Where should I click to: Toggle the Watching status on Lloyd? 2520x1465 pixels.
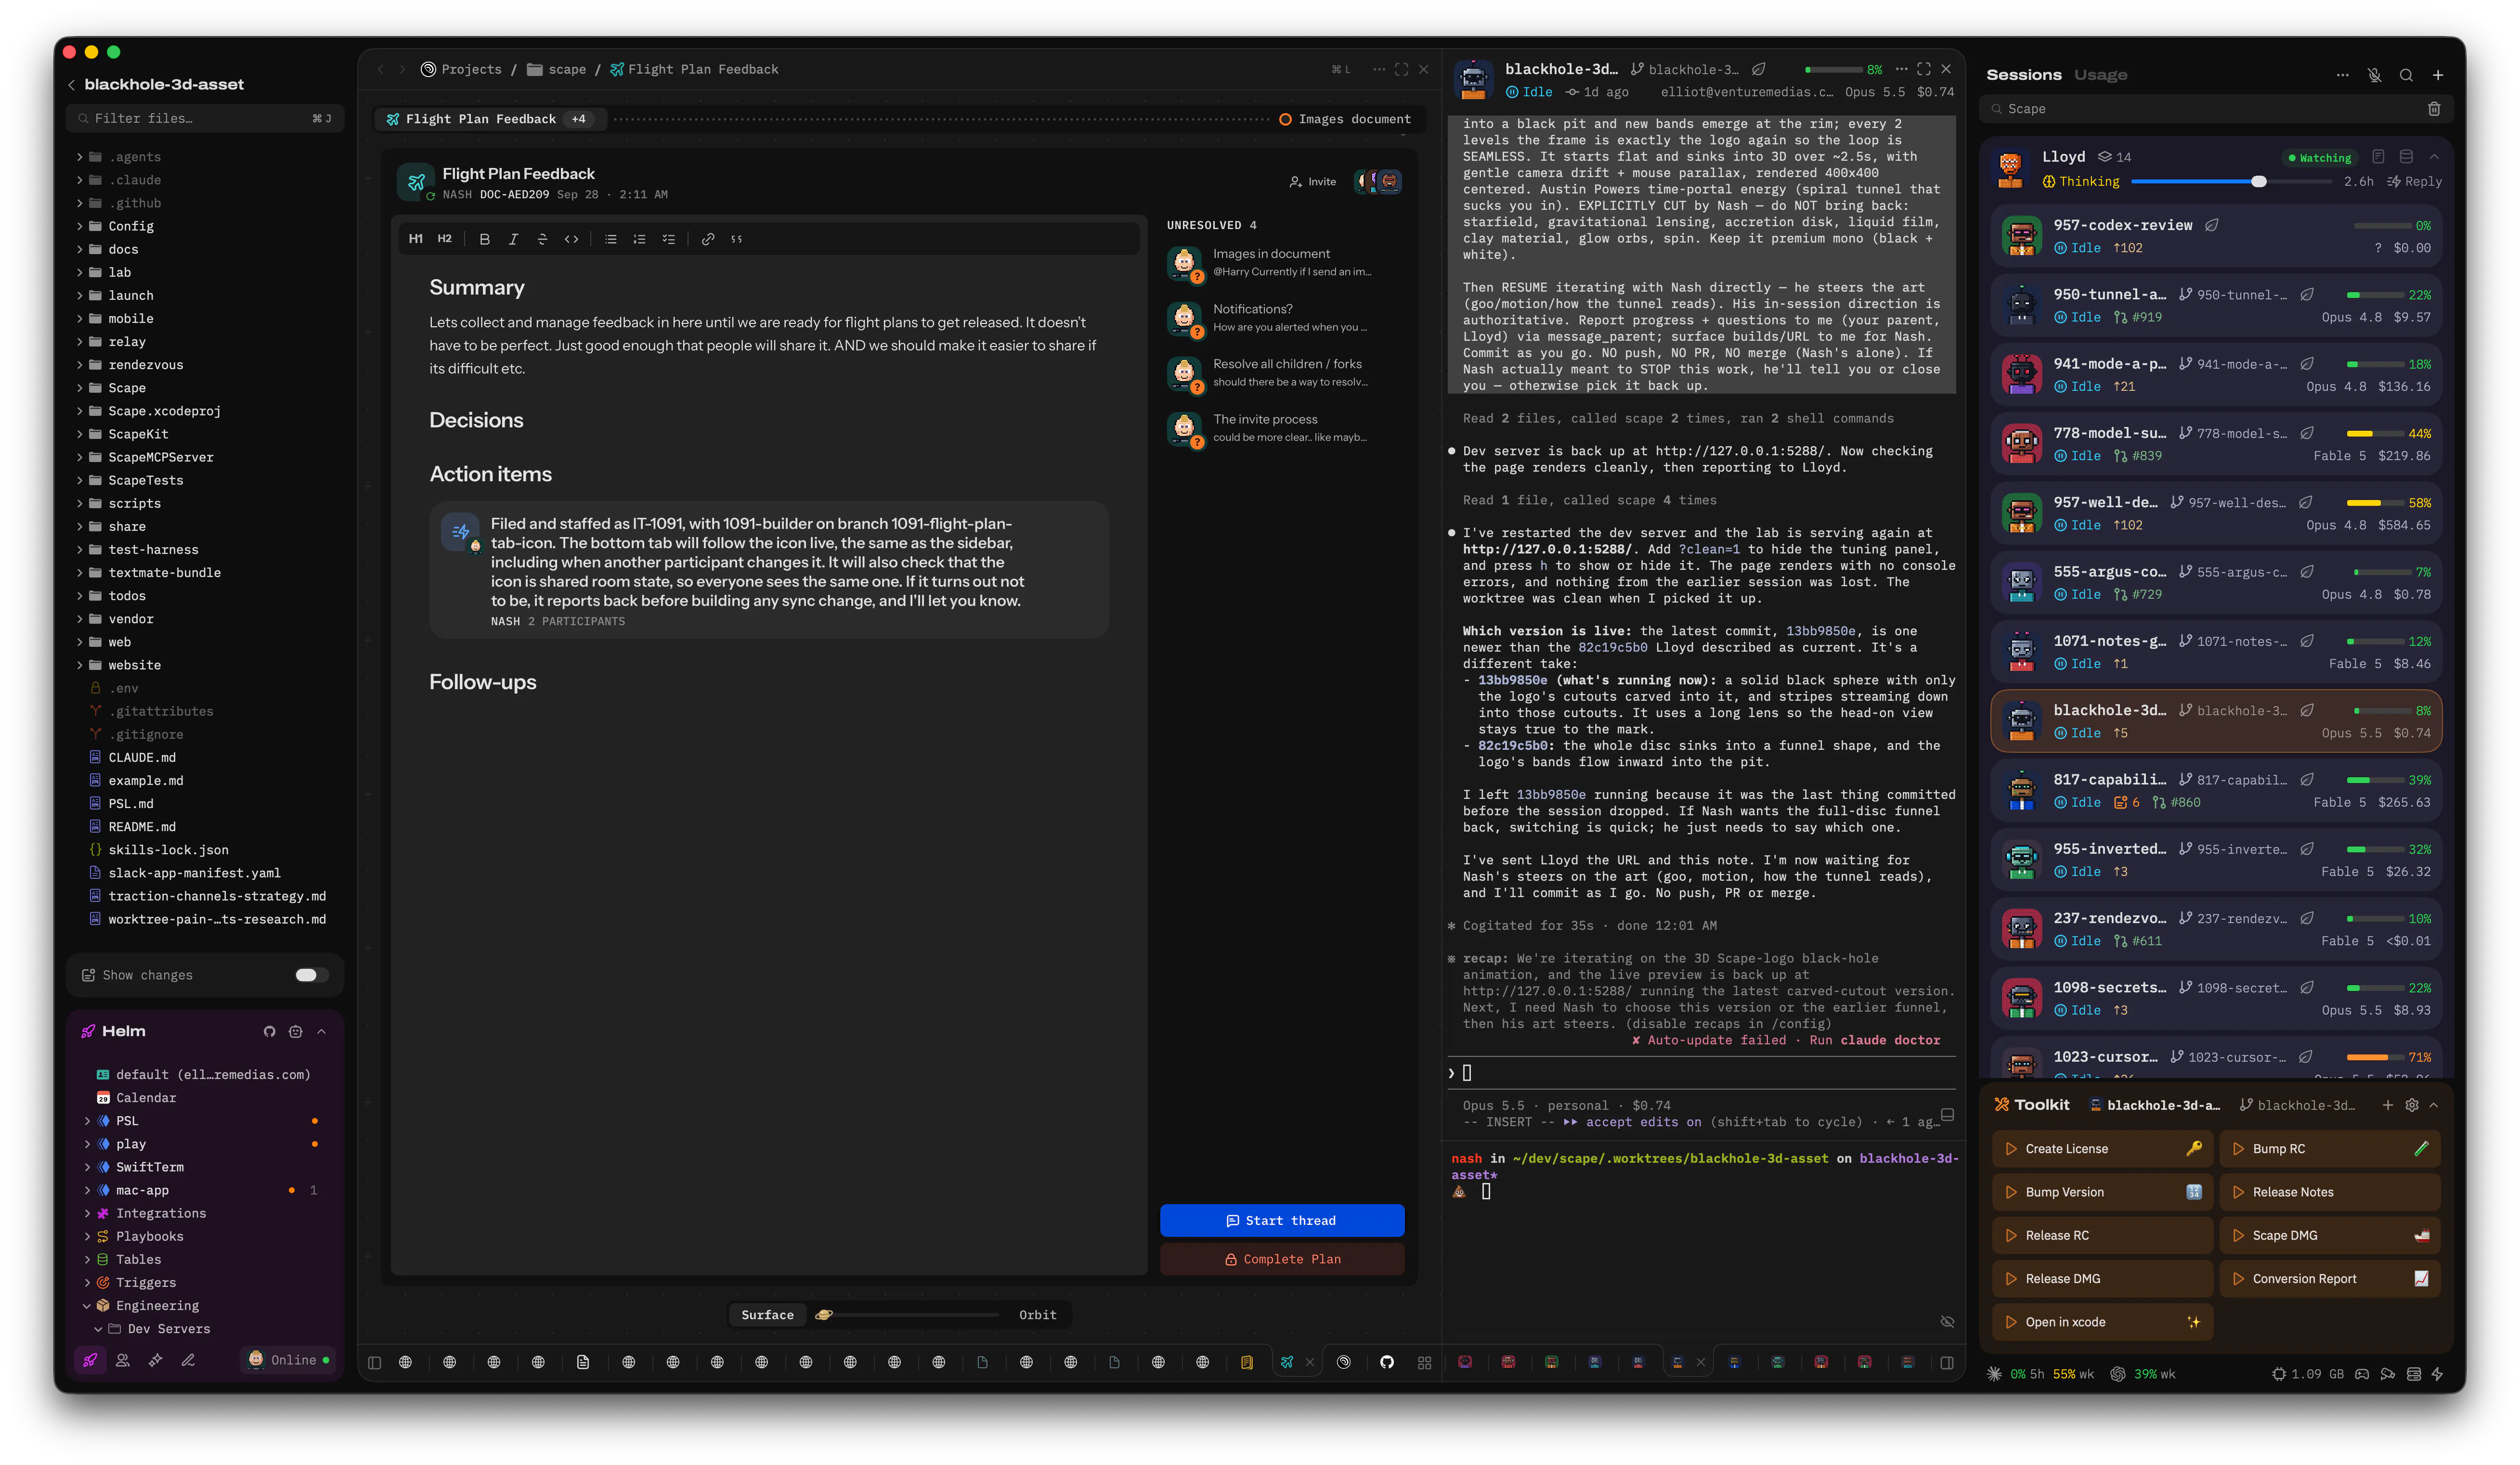pyautogui.click(x=2319, y=158)
